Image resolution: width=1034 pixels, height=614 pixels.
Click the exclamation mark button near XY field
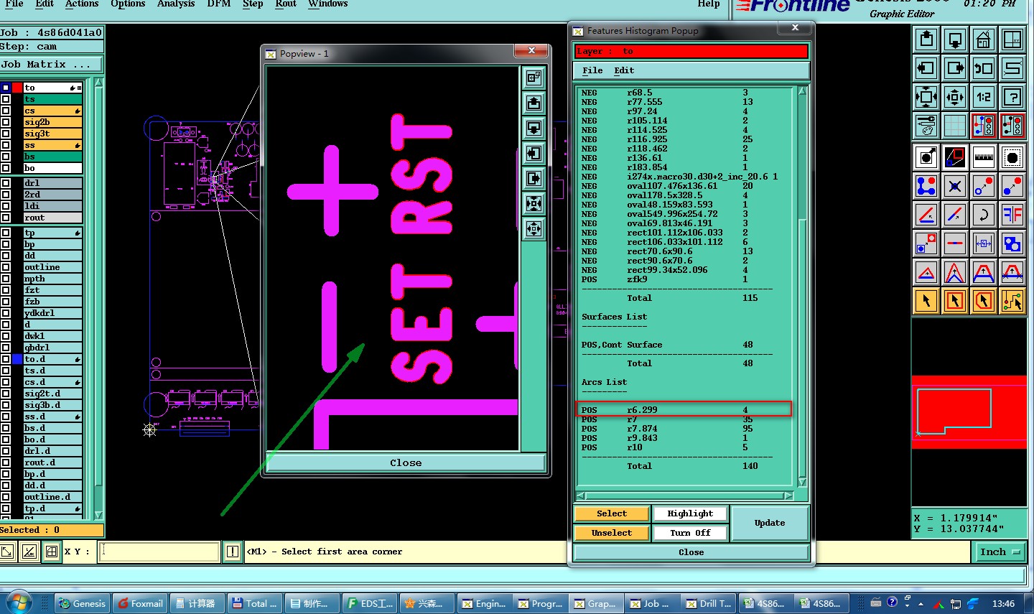pos(232,552)
